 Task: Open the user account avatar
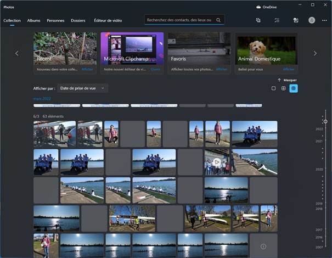[x=312, y=20]
